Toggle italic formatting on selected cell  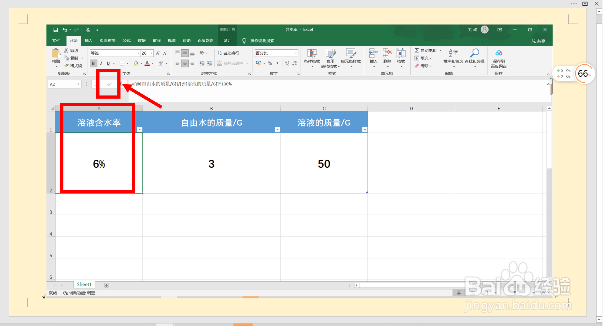[101, 63]
